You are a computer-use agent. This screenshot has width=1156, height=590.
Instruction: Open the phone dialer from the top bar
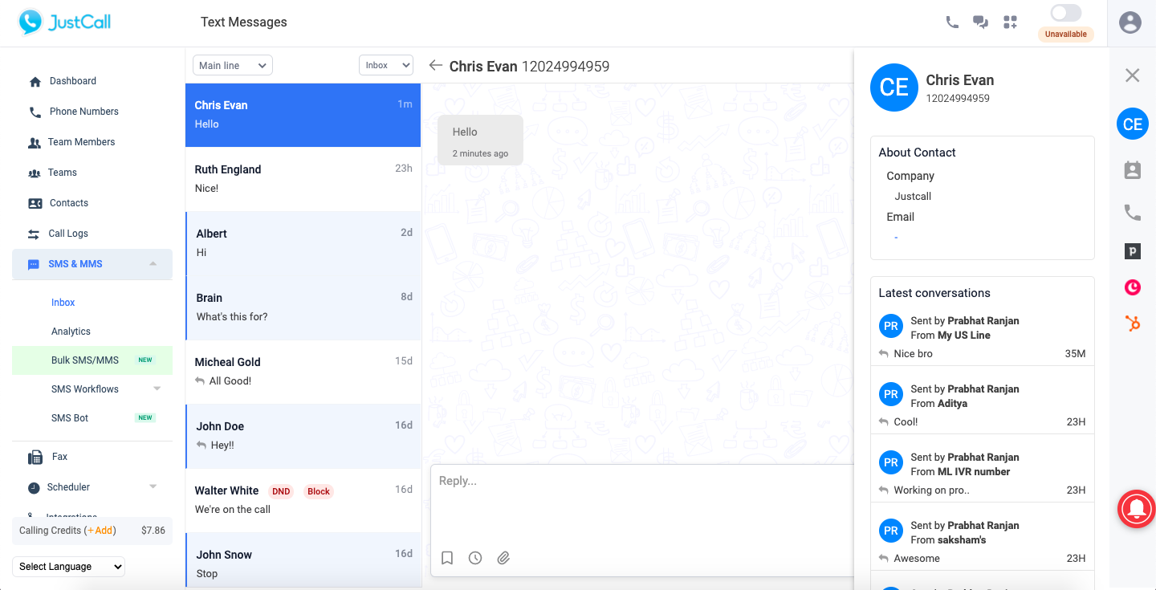coord(952,22)
